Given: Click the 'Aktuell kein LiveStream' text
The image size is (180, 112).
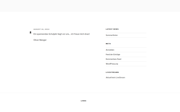Looking at the screenshot, I should [115, 77].
